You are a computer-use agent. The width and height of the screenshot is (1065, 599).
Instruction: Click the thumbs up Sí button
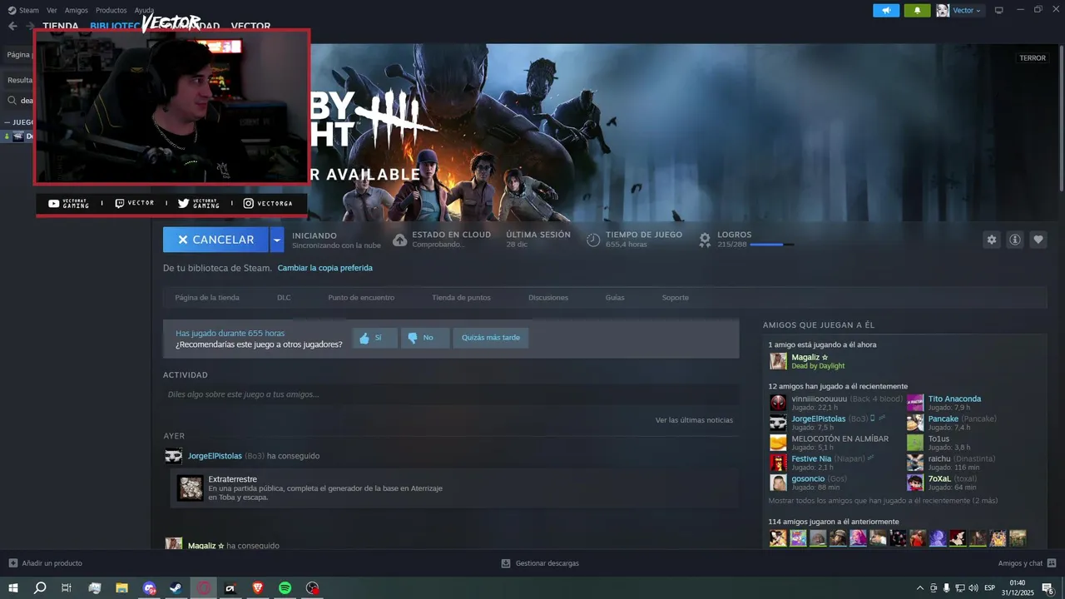(x=374, y=338)
